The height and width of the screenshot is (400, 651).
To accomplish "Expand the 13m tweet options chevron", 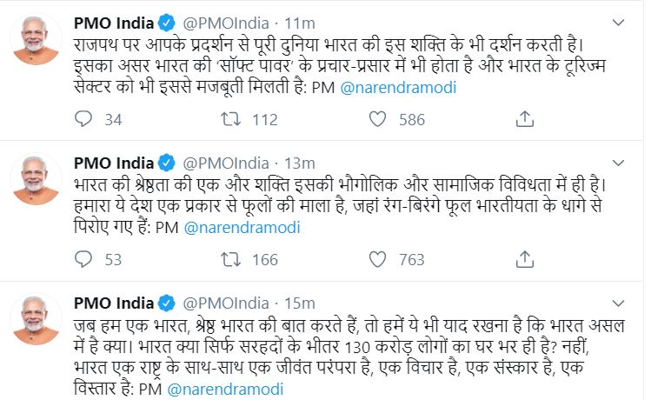I will tap(618, 162).
